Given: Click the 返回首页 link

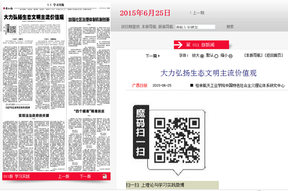Looking at the screenshot, I should tap(274, 56).
